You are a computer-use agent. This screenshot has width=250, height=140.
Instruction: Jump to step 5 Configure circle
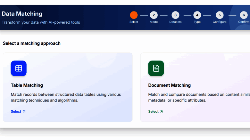(220, 15)
